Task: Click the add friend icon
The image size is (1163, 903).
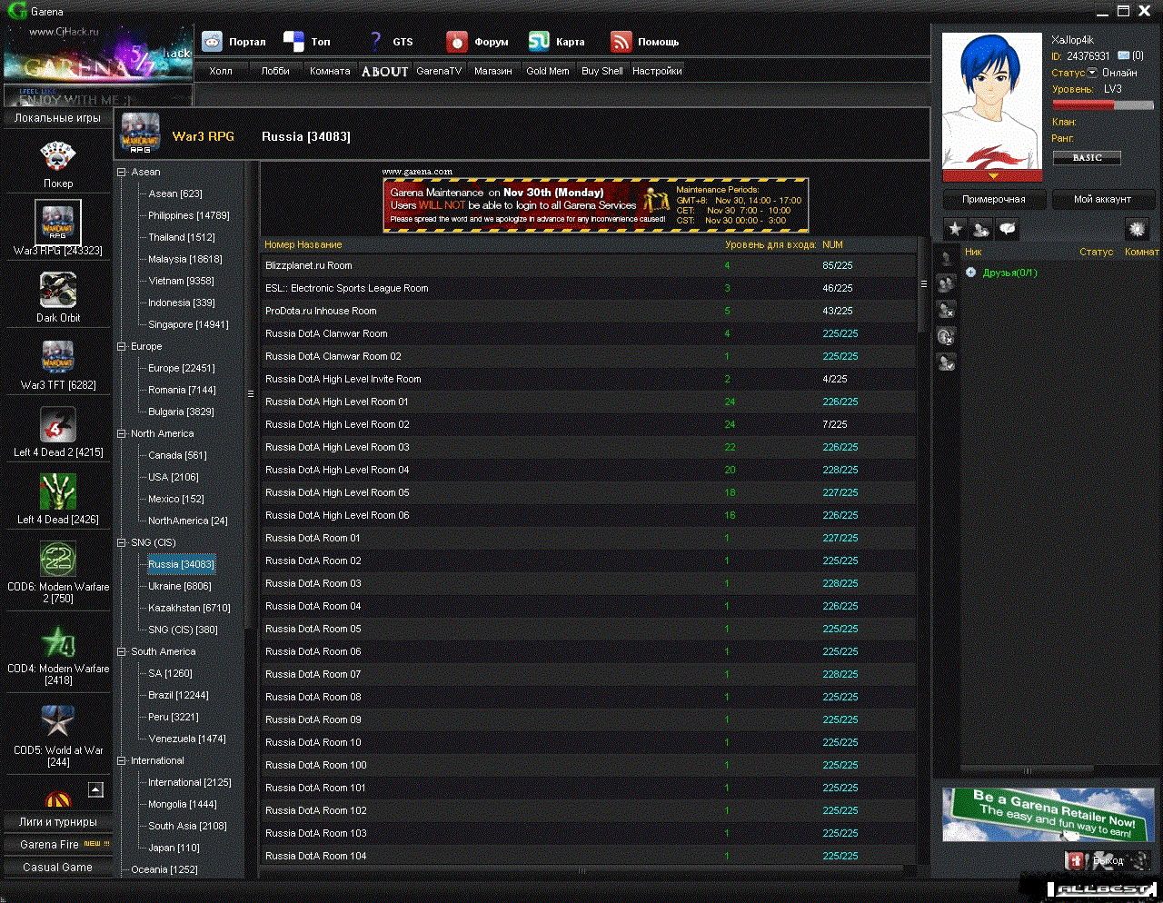Action: (x=981, y=229)
